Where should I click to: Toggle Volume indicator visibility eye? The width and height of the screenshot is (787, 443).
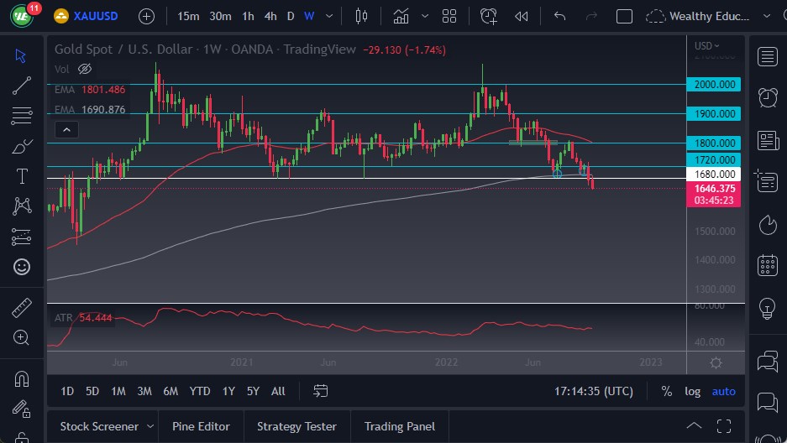84,69
